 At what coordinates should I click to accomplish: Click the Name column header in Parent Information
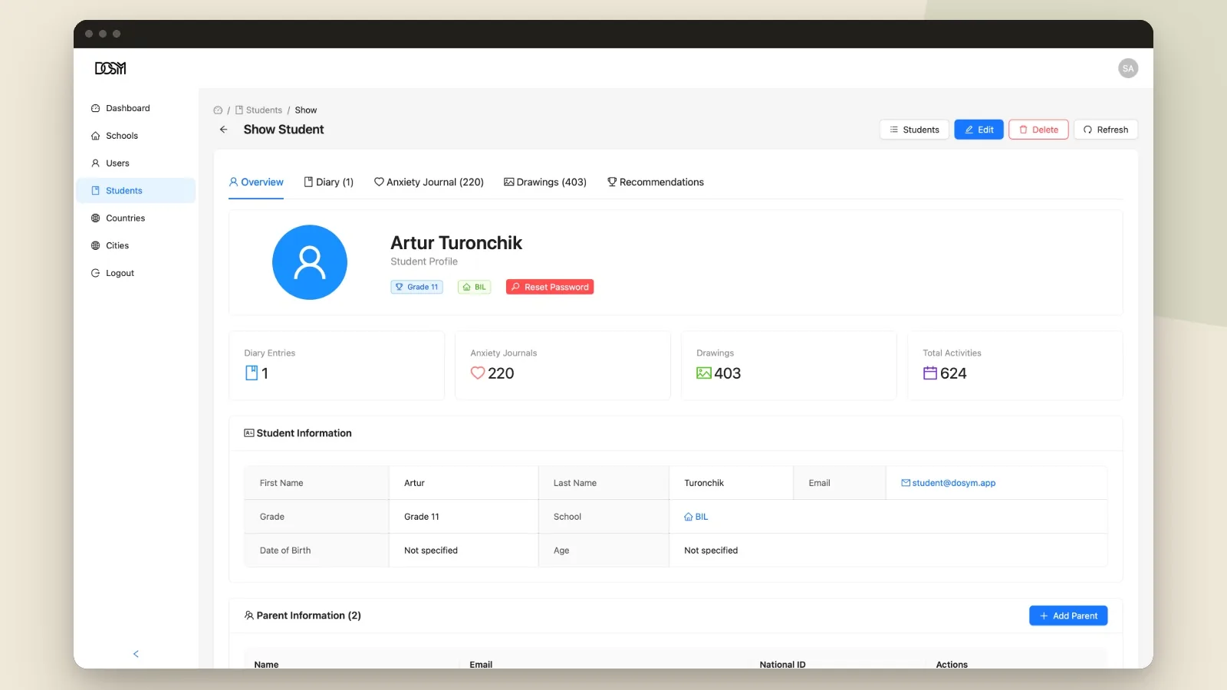click(266, 665)
